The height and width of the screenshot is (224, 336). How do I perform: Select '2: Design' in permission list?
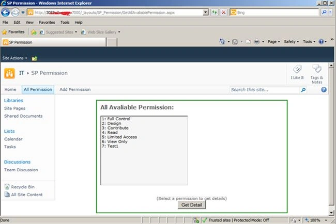(112, 123)
